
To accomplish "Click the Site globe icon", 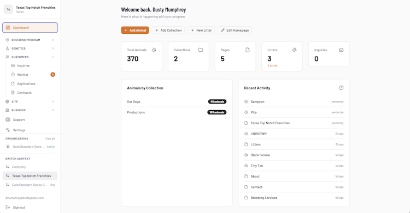I will pos(7,101).
